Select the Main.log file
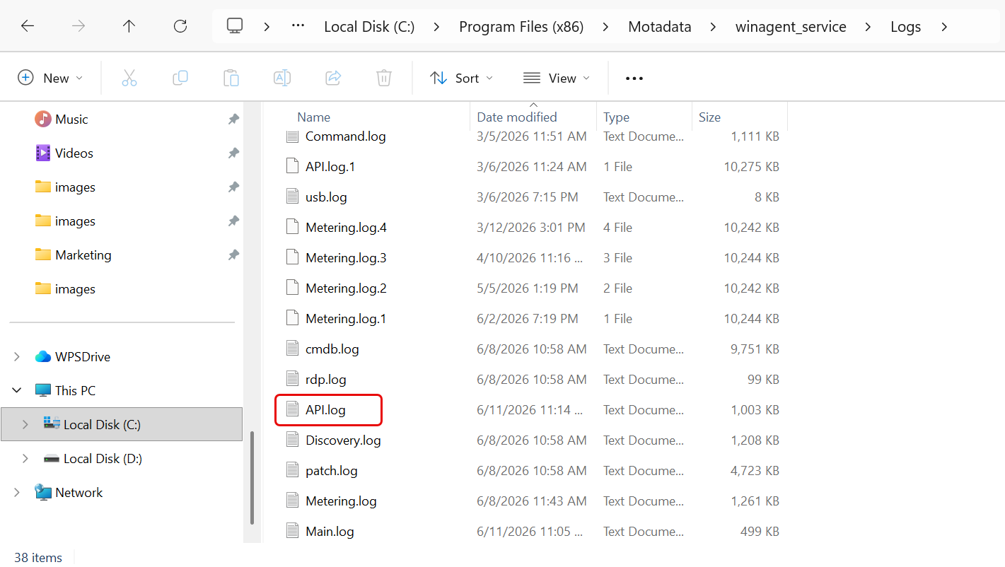This screenshot has width=1005, height=567. tap(330, 532)
